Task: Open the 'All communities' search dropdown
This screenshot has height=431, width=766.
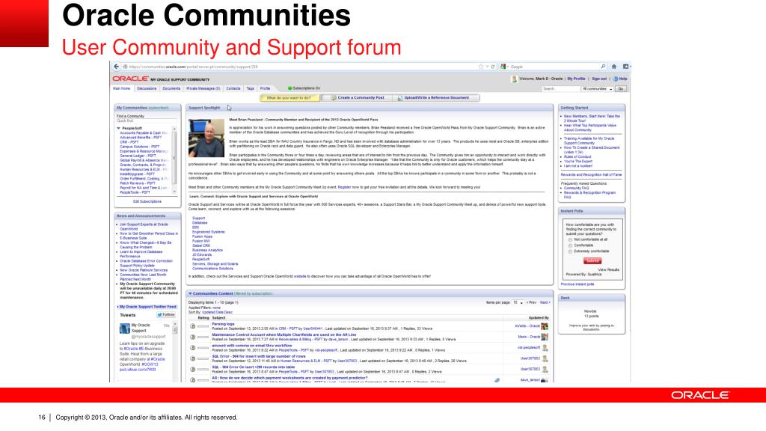Action: coord(598,89)
